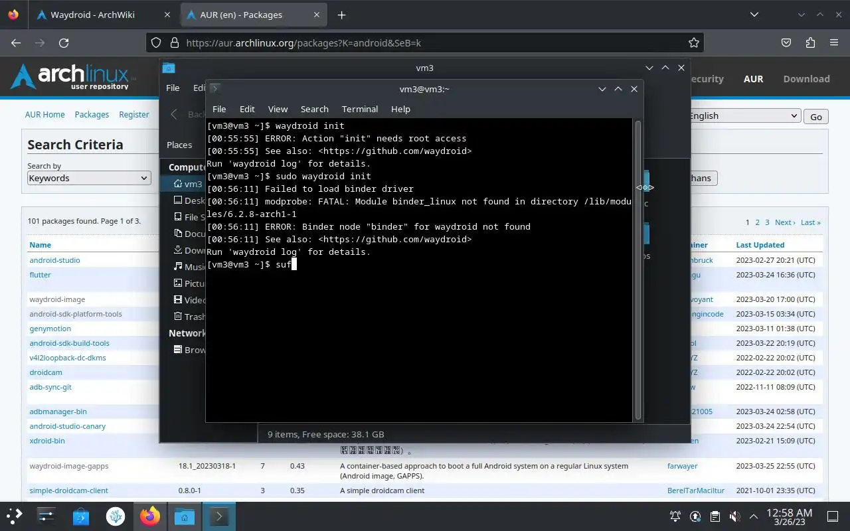Open View menu in terminal
The image size is (850, 531).
tap(278, 109)
